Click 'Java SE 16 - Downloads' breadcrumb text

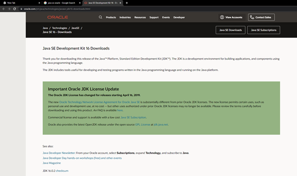[57, 32]
